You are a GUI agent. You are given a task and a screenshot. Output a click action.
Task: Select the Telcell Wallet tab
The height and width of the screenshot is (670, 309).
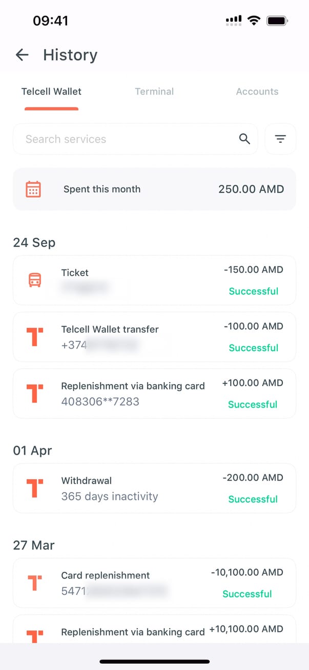51,91
